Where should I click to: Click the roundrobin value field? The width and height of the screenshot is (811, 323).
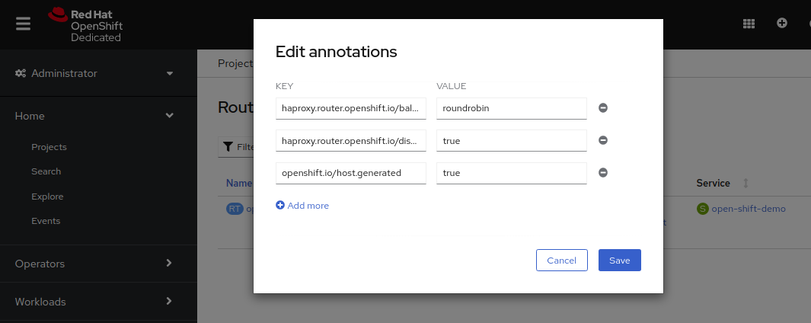512,108
